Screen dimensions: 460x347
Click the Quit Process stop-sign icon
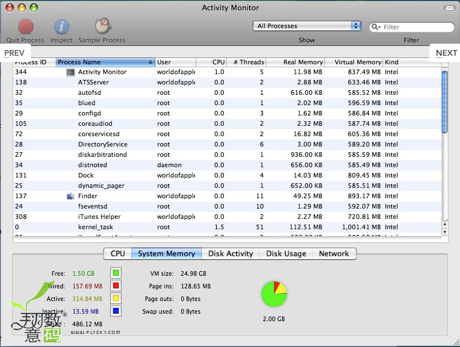click(26, 26)
